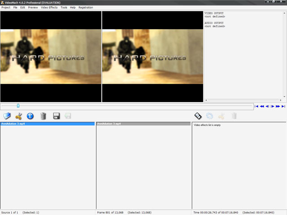
Task: Click the fast rewind button
Action: (262, 107)
